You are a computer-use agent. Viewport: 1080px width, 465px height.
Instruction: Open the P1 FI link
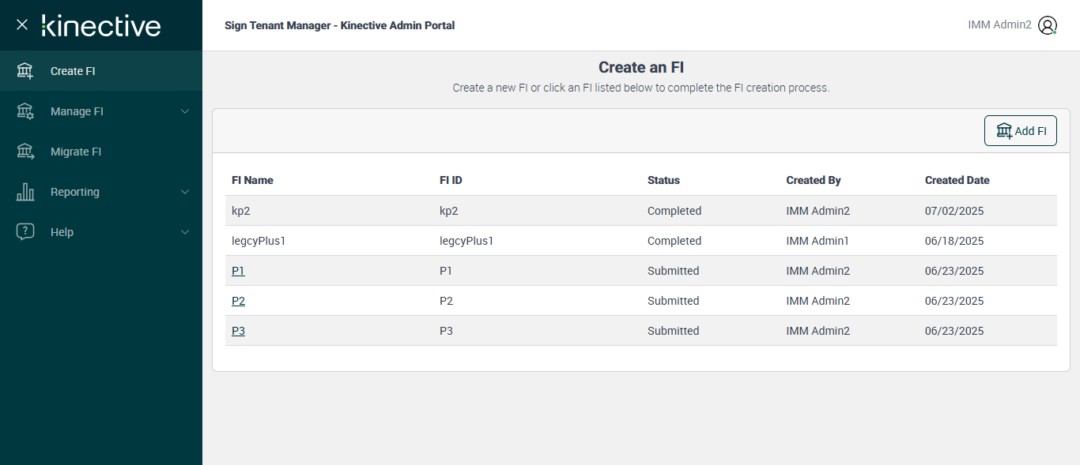click(238, 271)
